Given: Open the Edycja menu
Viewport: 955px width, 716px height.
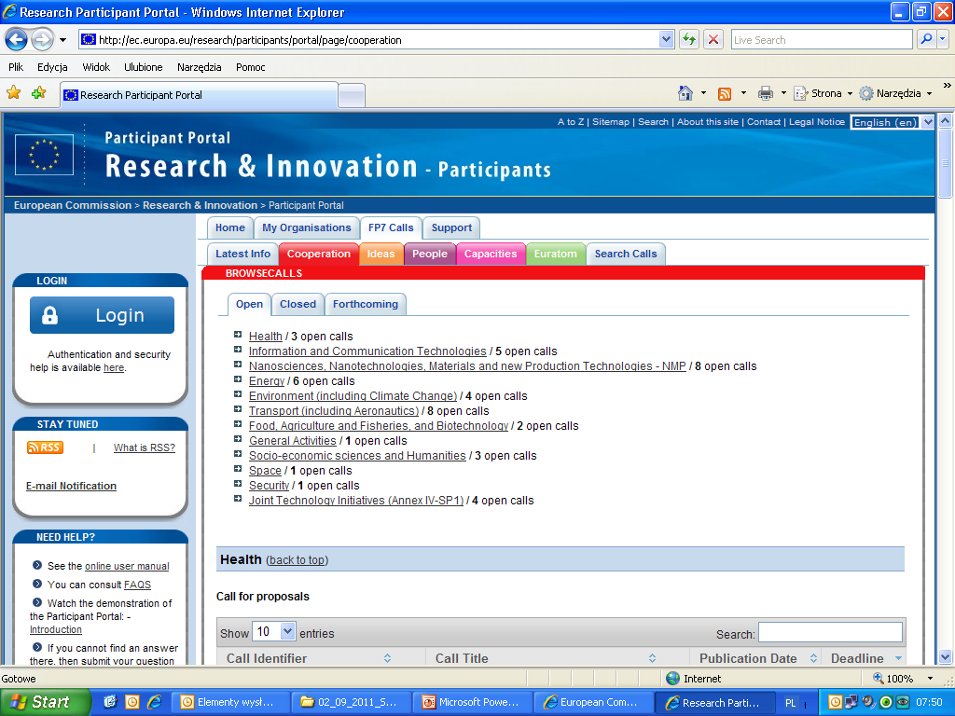Looking at the screenshot, I should (x=52, y=67).
